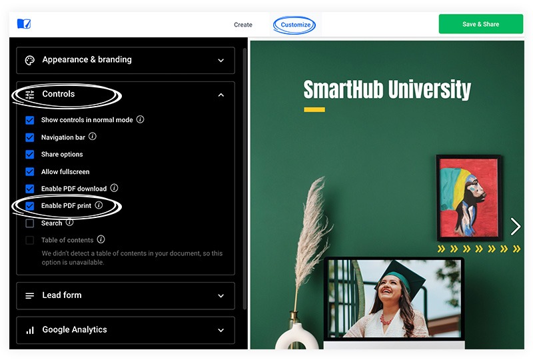Click the disabled Table of contents checkbox
533x360 pixels.
[x=30, y=240]
